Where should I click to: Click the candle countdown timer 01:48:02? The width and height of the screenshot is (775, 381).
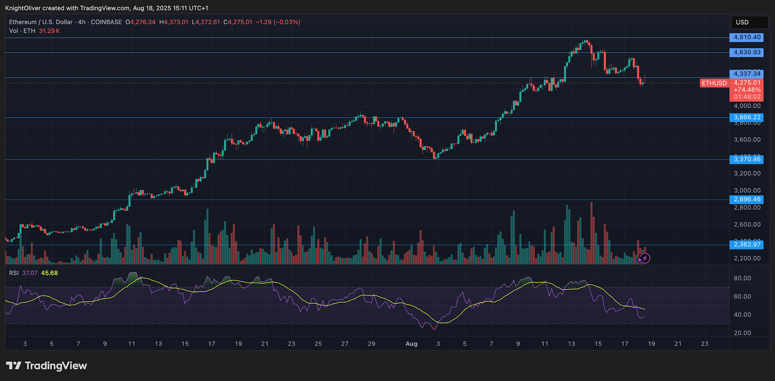tap(746, 97)
